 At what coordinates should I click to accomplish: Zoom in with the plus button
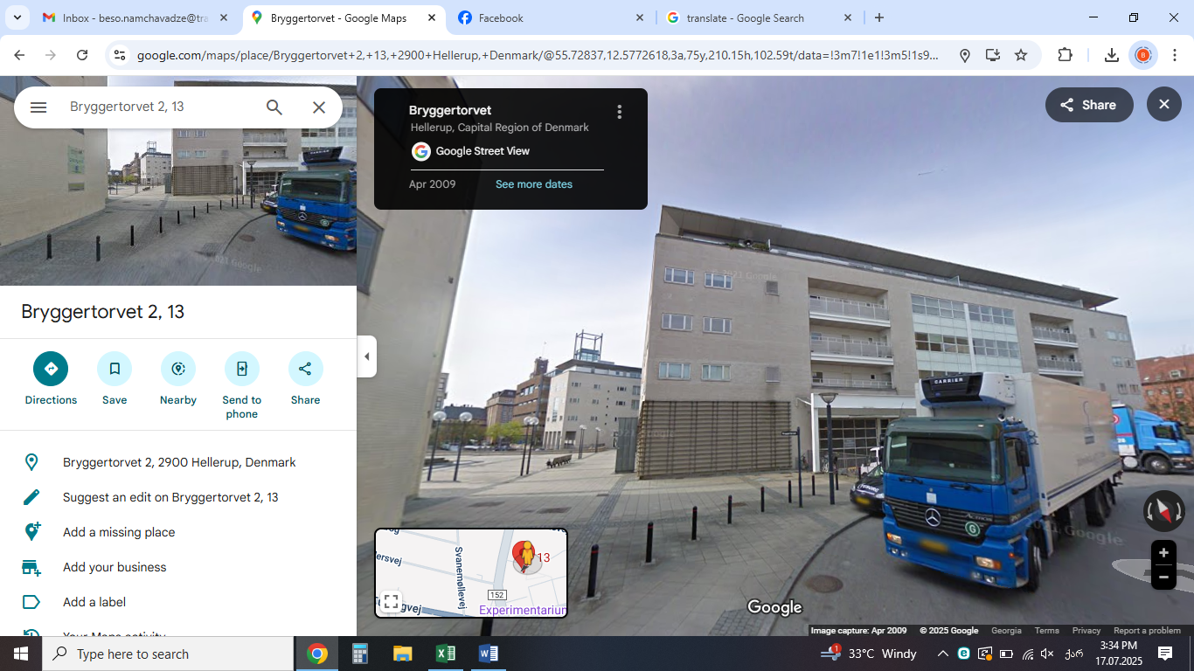pos(1163,553)
